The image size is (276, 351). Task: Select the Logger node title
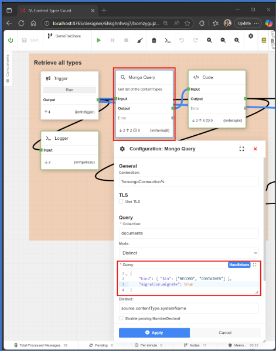tap(62, 138)
